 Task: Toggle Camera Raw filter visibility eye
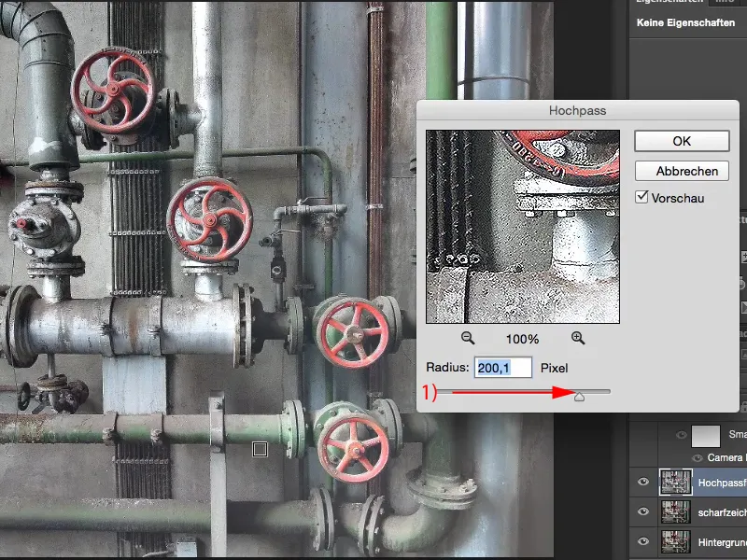pyautogui.click(x=697, y=458)
